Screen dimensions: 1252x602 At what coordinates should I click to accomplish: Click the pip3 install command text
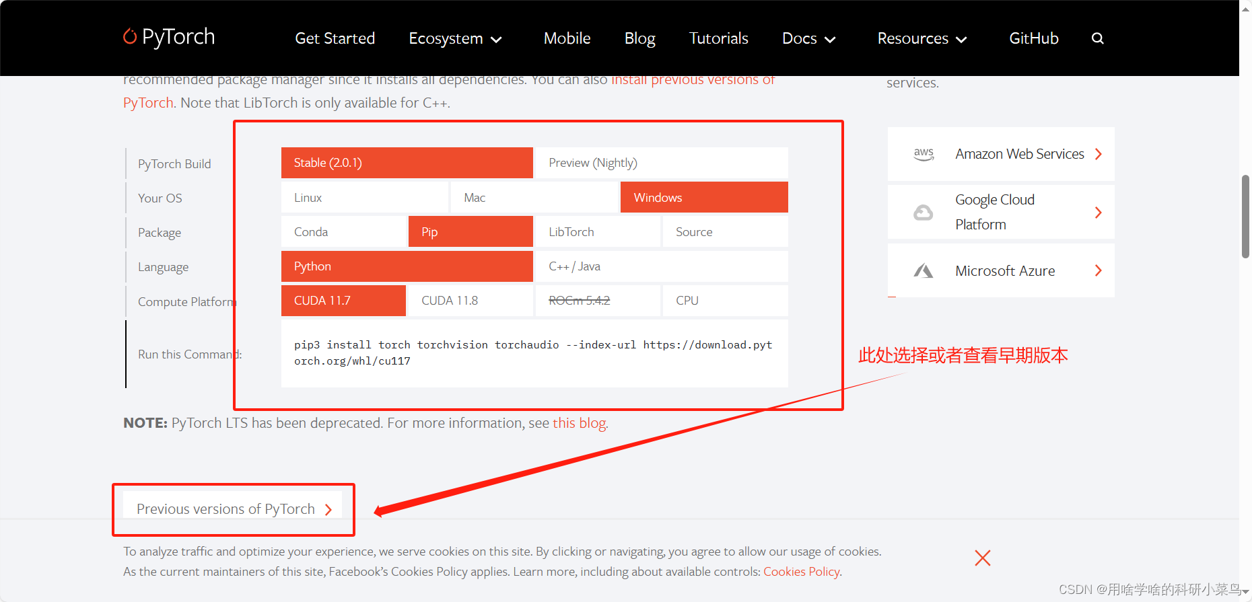coord(533,353)
